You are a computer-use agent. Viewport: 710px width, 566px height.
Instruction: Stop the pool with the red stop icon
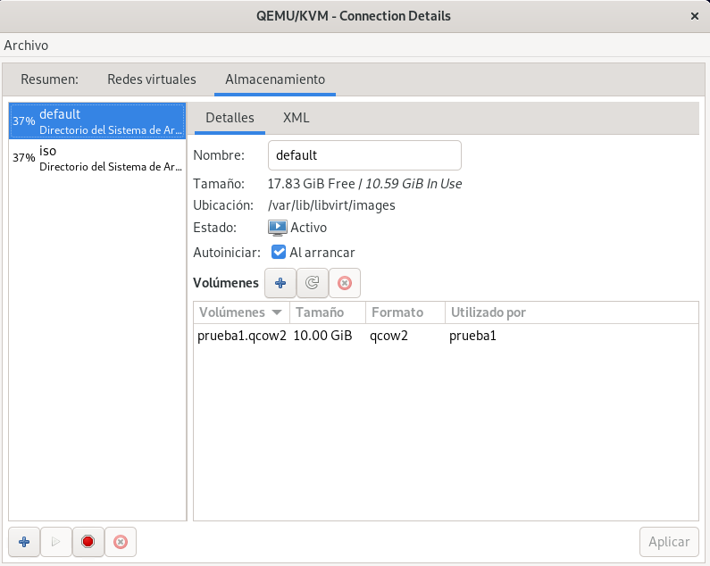tap(88, 542)
